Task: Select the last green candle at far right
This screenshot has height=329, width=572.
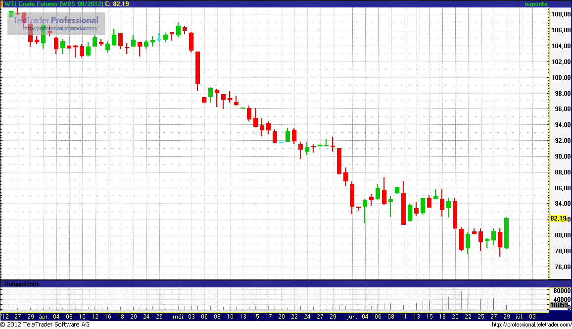Action: (x=506, y=233)
